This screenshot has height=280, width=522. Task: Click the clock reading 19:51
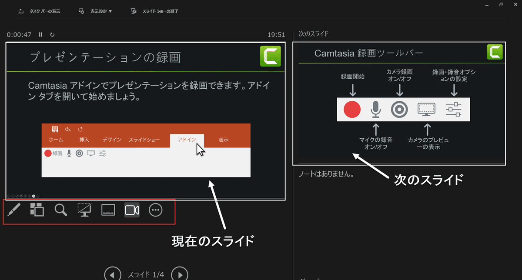point(276,35)
